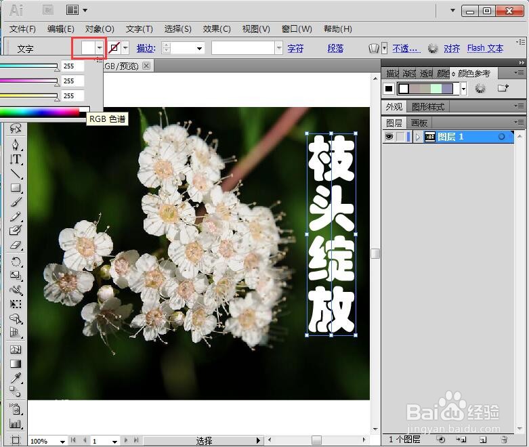Collapse the right panel dock arrows
Screen dimensions: 529x447
[x=522, y=63]
